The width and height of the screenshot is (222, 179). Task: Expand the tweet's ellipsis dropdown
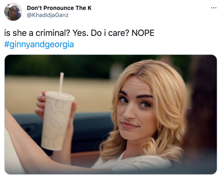[214, 8]
